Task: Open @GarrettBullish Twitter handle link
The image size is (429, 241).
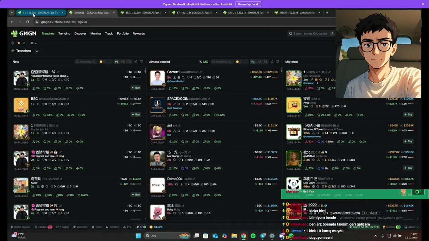Action: 176,81
